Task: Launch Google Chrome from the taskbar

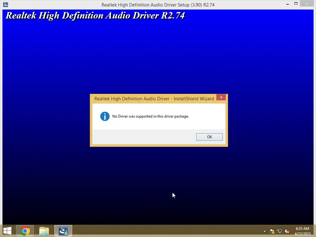Action: [x=25, y=231]
